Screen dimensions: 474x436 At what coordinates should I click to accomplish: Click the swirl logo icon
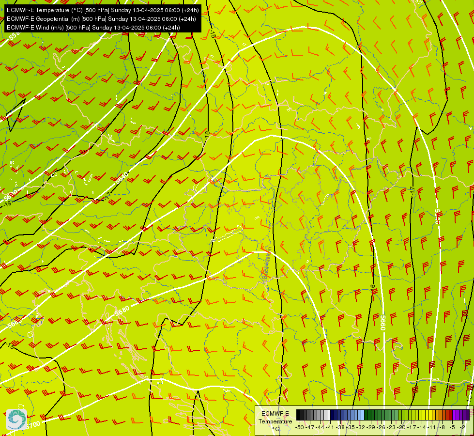16,419
